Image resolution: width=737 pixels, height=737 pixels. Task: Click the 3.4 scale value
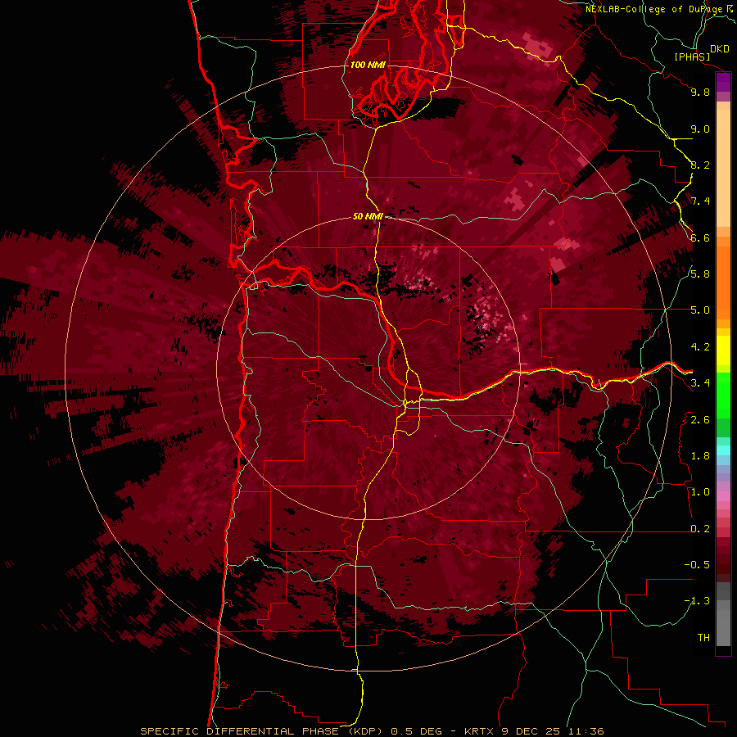click(x=700, y=383)
